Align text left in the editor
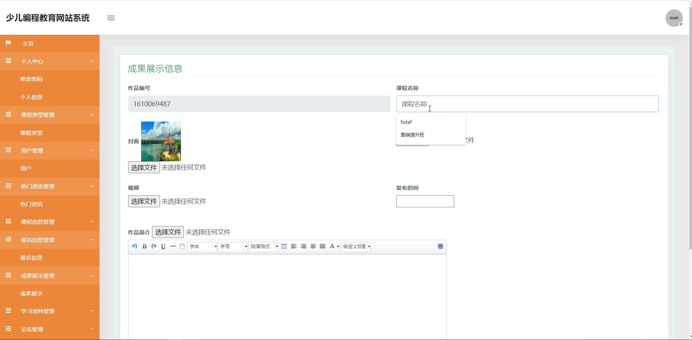692x340 pixels. (294, 246)
